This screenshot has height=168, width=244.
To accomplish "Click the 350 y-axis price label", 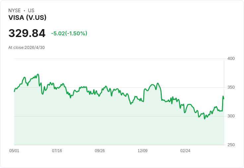I will click(x=231, y=87).
